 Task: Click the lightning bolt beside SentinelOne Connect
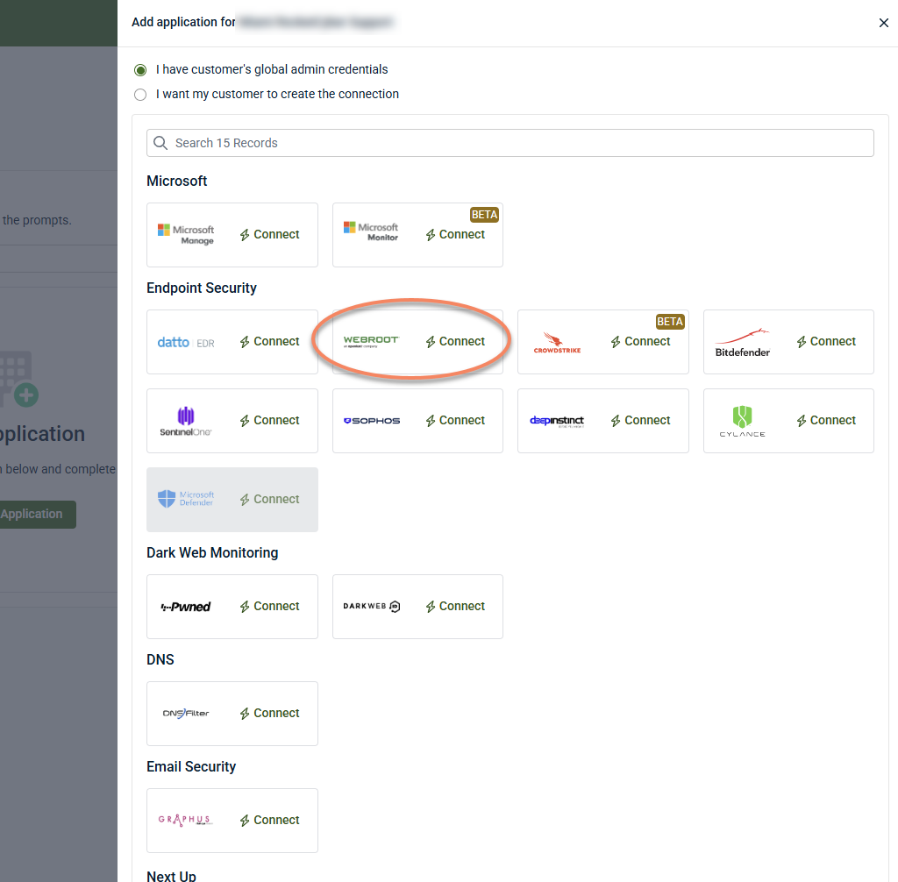(245, 421)
